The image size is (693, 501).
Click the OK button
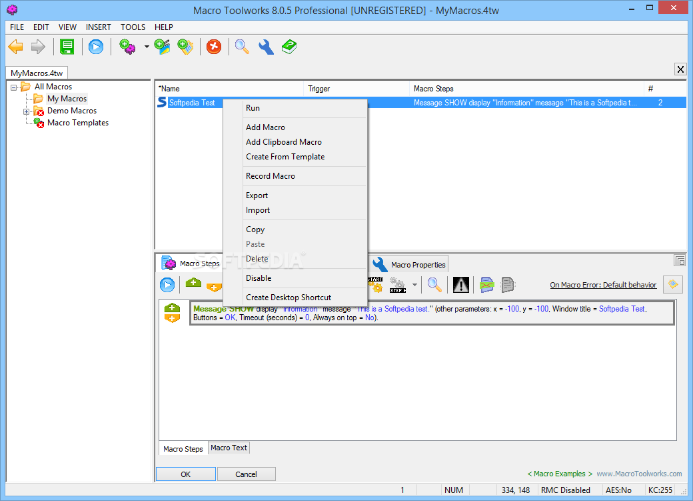coord(186,474)
